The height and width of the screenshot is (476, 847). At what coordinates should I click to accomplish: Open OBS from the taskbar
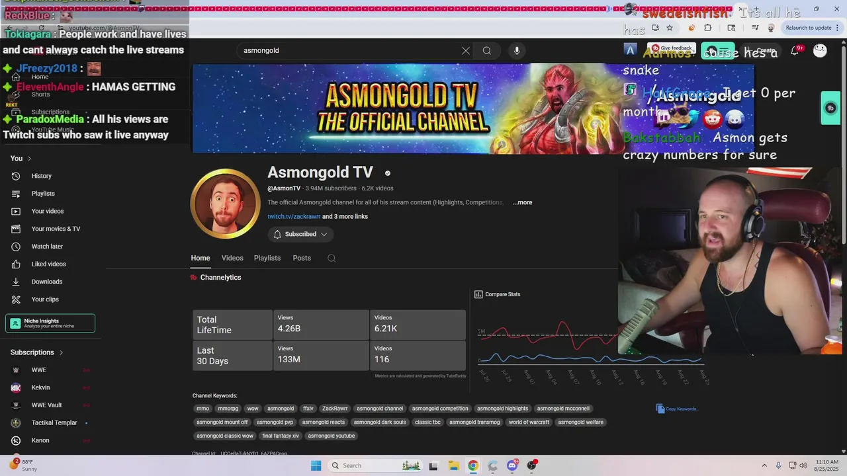click(532, 465)
